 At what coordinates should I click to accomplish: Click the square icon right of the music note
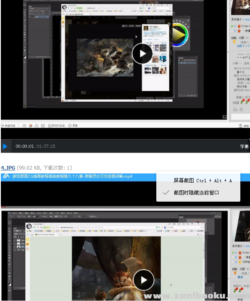(x=43, y=125)
